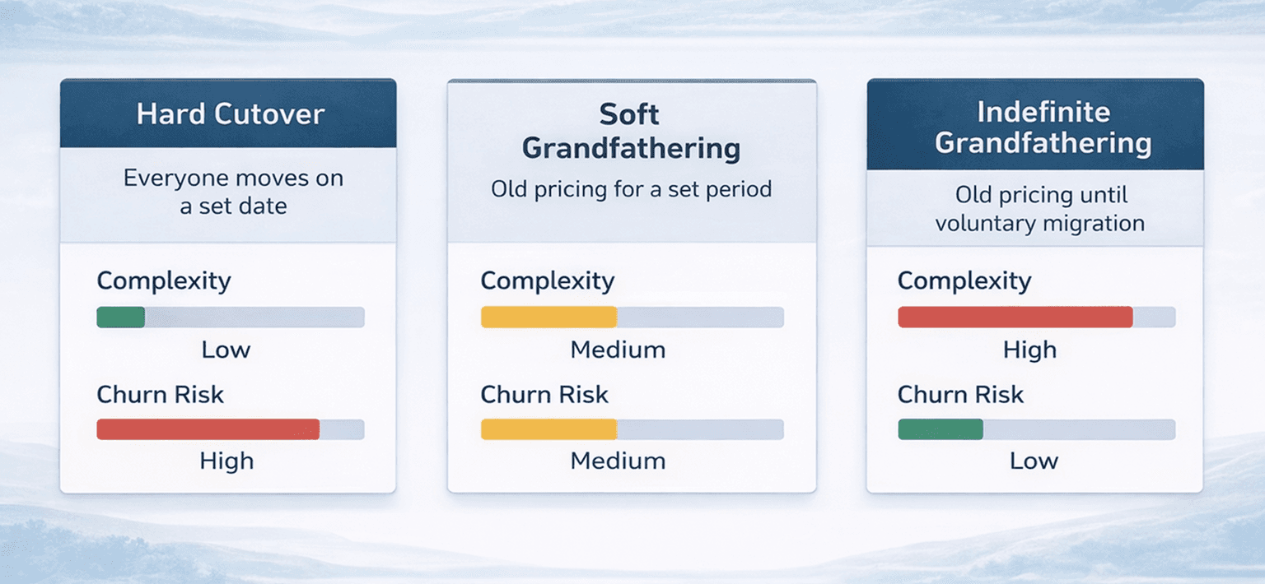Click the "High" complexity value in Indefinite Grandfathering
1265x584 pixels.
[x=1029, y=350]
